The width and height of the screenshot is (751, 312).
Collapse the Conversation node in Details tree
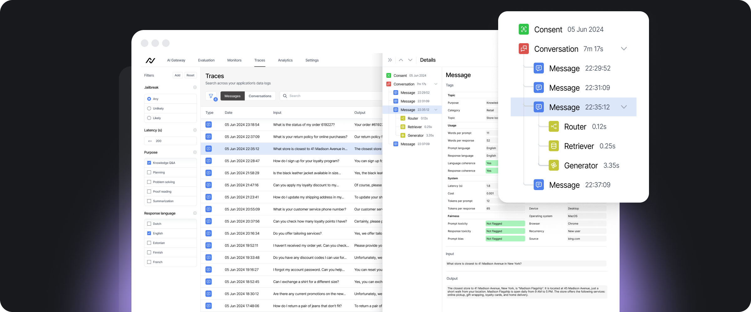[436, 84]
